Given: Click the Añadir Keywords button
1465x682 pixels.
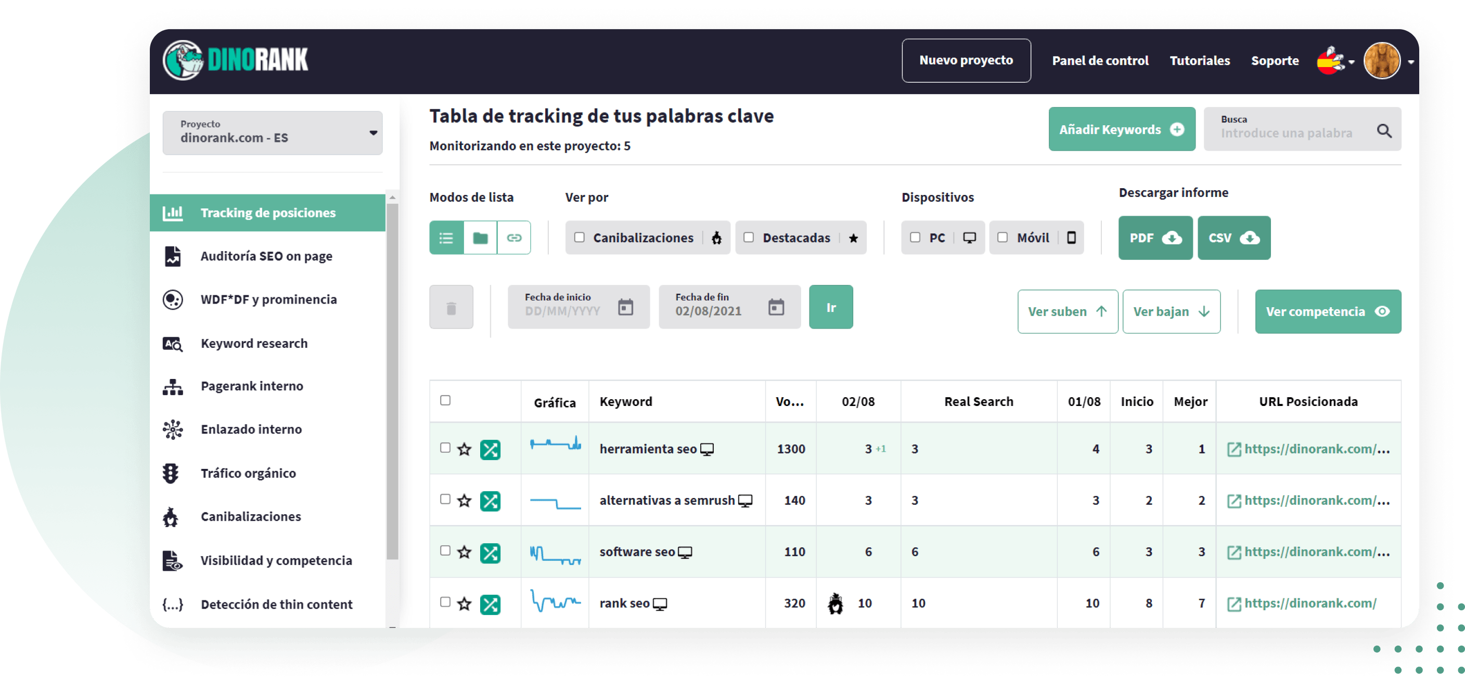Looking at the screenshot, I should pyautogui.click(x=1122, y=129).
